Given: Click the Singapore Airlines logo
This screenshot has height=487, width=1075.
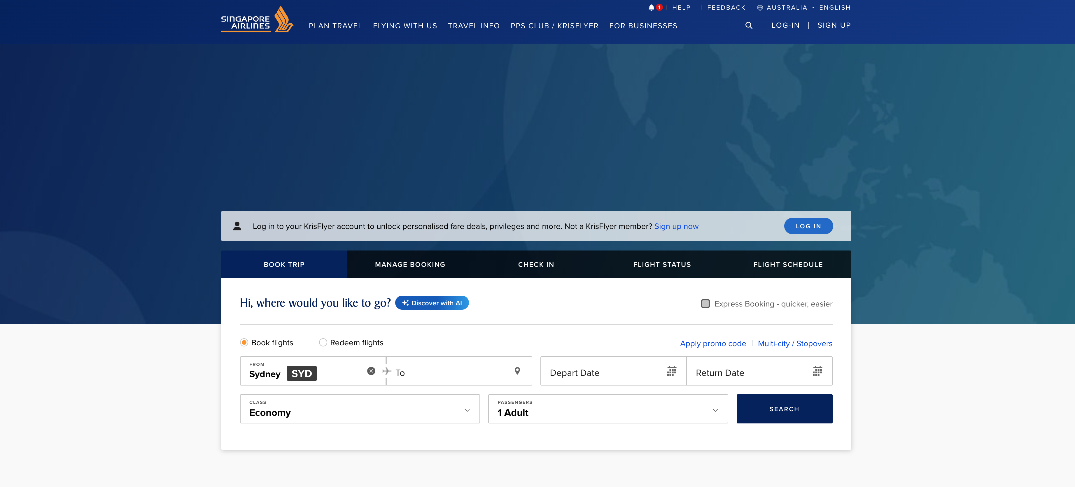Looking at the screenshot, I should [x=257, y=20].
